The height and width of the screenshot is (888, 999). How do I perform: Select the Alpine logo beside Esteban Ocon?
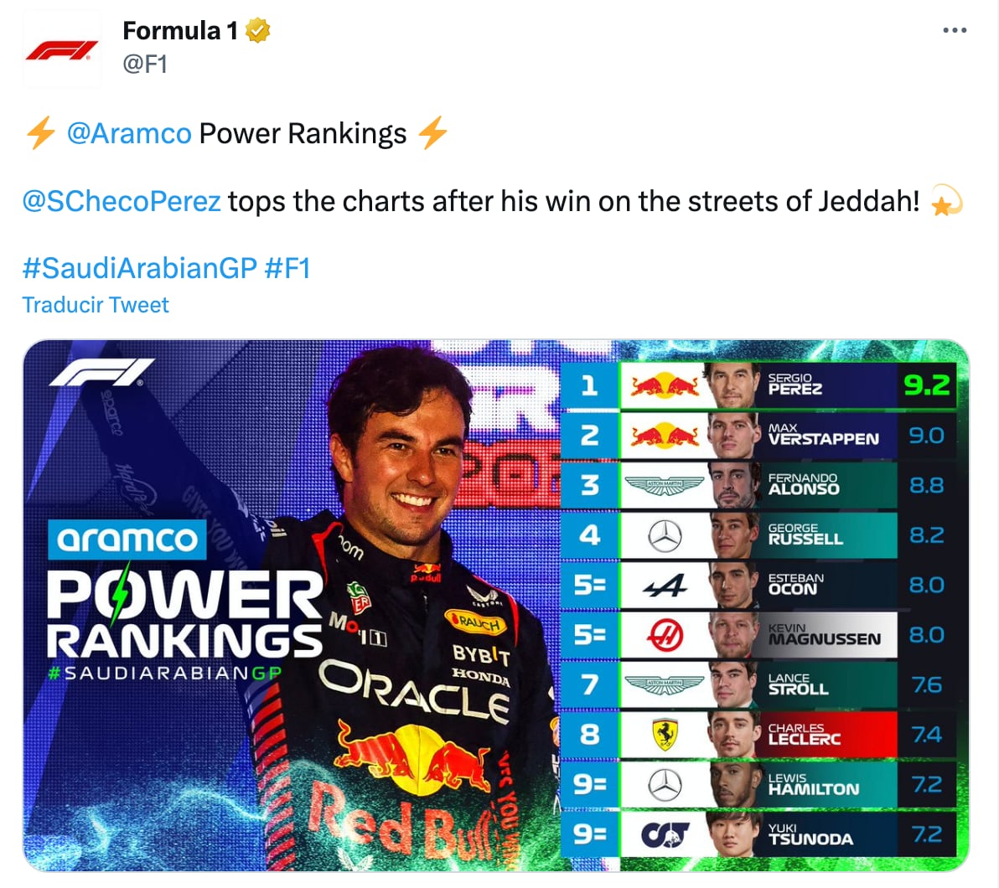[664, 586]
